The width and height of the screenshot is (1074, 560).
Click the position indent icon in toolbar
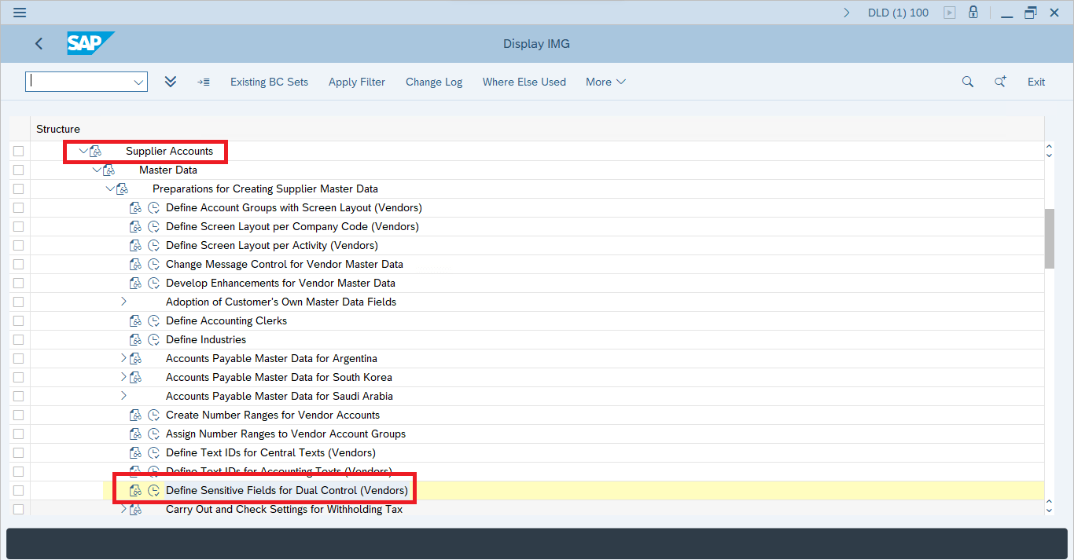pyautogui.click(x=204, y=82)
